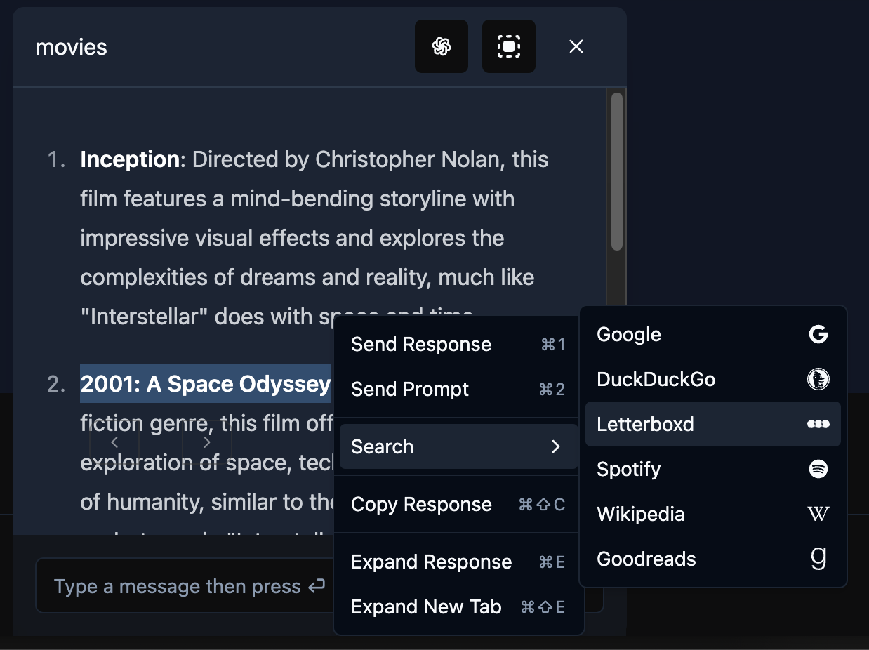Search the selection on Spotify
This screenshot has height=650, width=869.
tap(713, 469)
